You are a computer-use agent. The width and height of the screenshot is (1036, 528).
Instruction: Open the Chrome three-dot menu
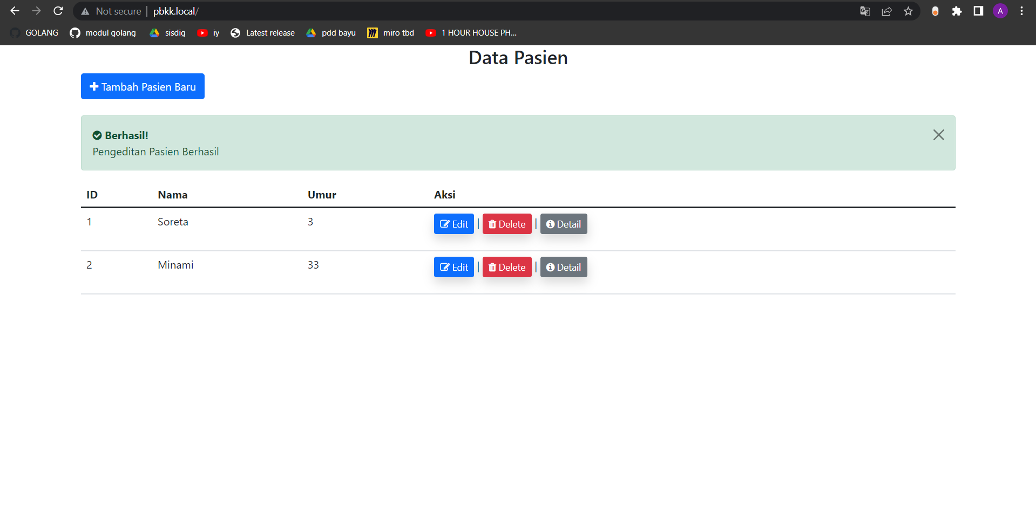pos(1021,11)
